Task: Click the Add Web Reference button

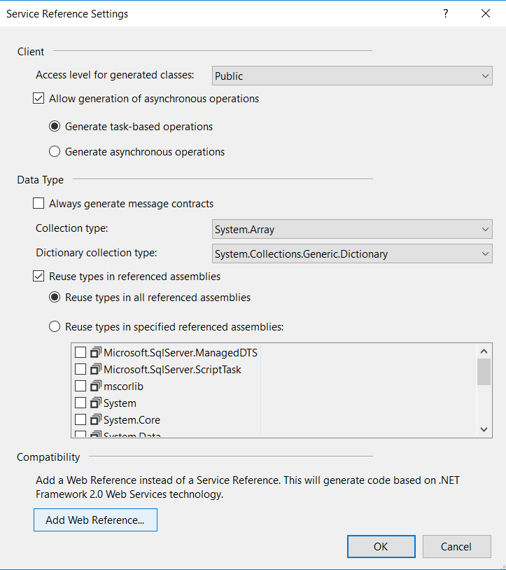Action: point(95,520)
